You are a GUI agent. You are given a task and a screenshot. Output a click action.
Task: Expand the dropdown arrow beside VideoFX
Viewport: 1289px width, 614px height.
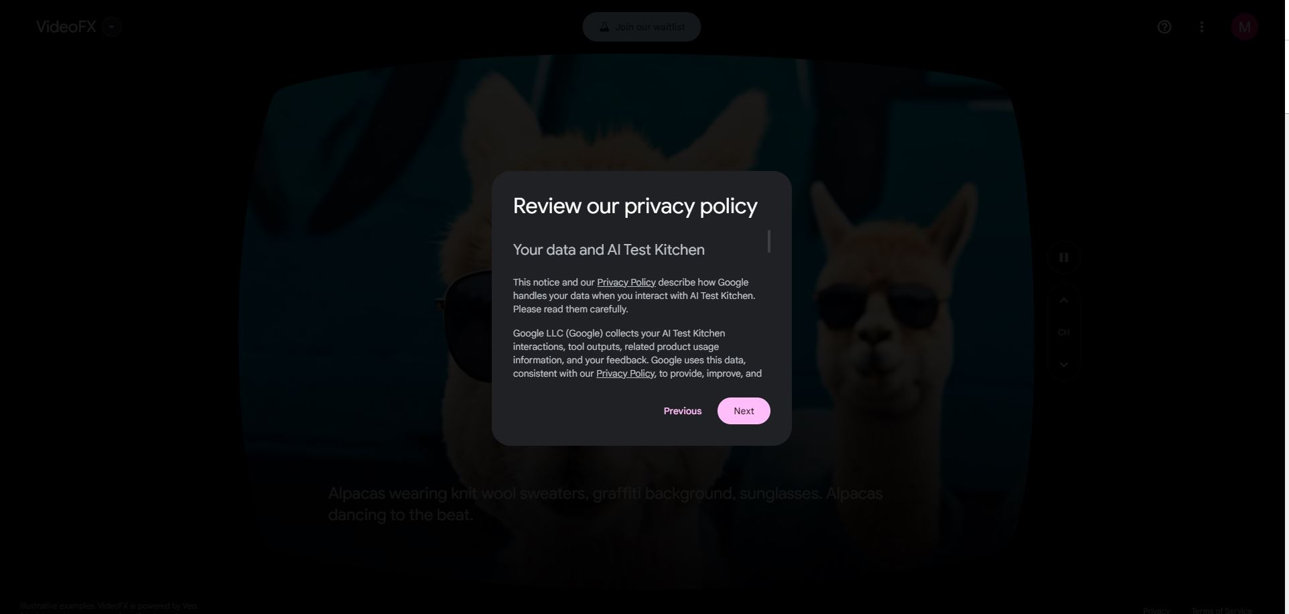(112, 27)
